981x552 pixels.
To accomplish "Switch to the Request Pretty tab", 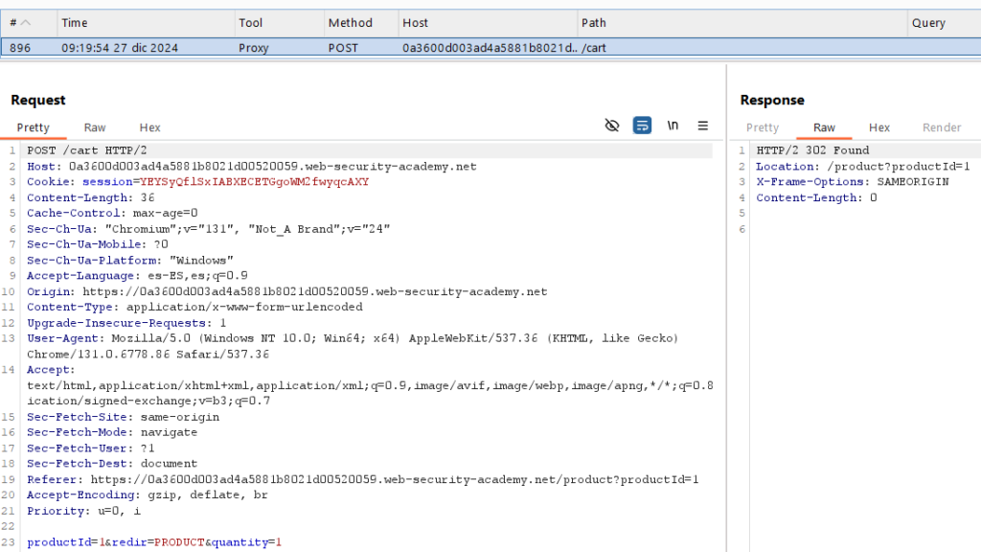I will tap(34, 127).
